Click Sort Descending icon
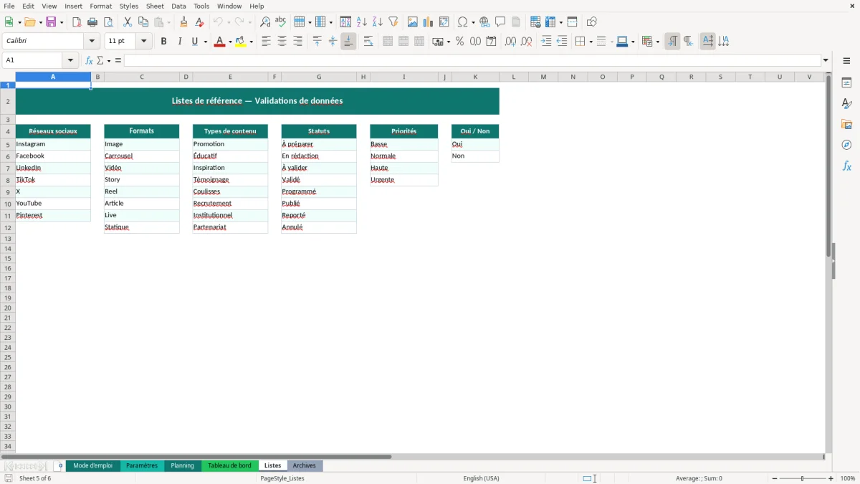This screenshot has width=860, height=484. (378, 22)
